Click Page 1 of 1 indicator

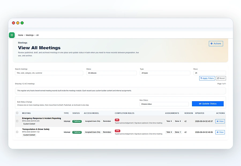(x=222, y=84)
